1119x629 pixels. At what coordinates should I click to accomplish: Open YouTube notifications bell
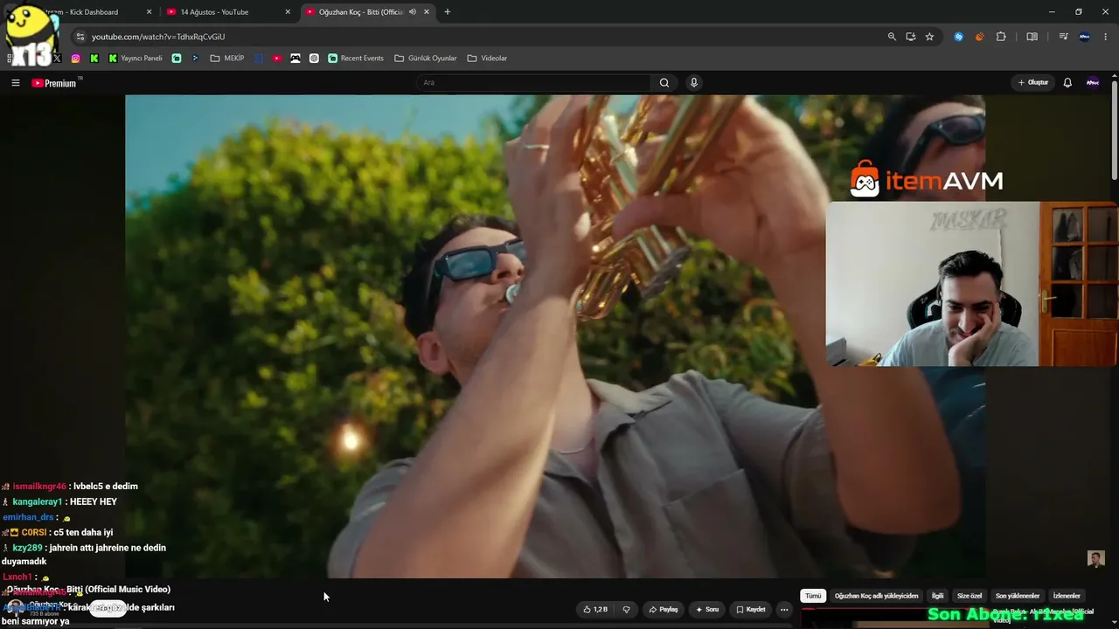point(1067,83)
